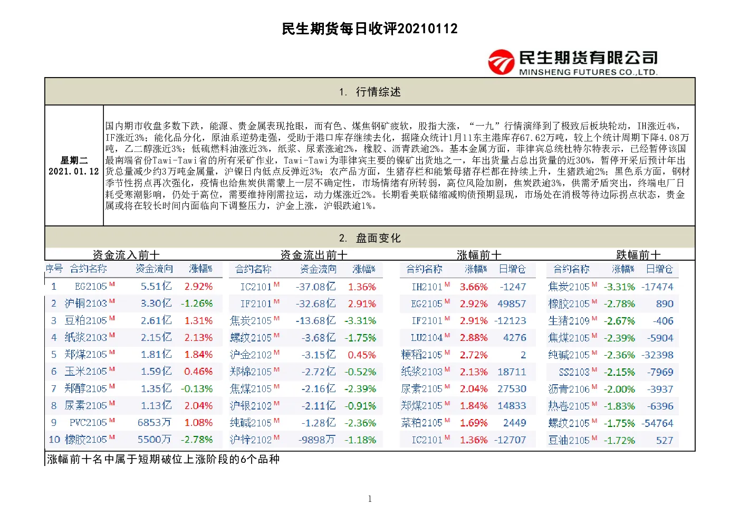
Task: Click the footnote about 短期破位上涨阶段的6个品种
Action: pos(164,459)
